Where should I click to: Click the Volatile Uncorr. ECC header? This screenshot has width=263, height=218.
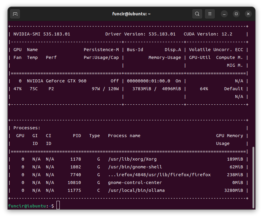point(216,50)
